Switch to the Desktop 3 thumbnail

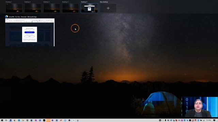52,8
